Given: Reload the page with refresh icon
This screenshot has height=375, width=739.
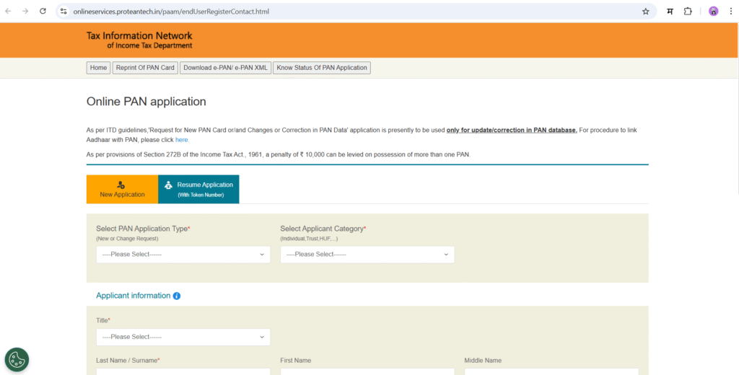Looking at the screenshot, I should [43, 12].
